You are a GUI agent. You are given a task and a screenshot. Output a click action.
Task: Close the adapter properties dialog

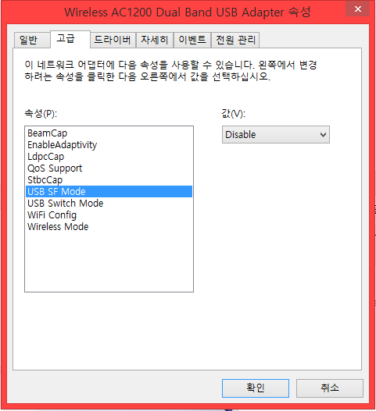[x=357, y=9]
